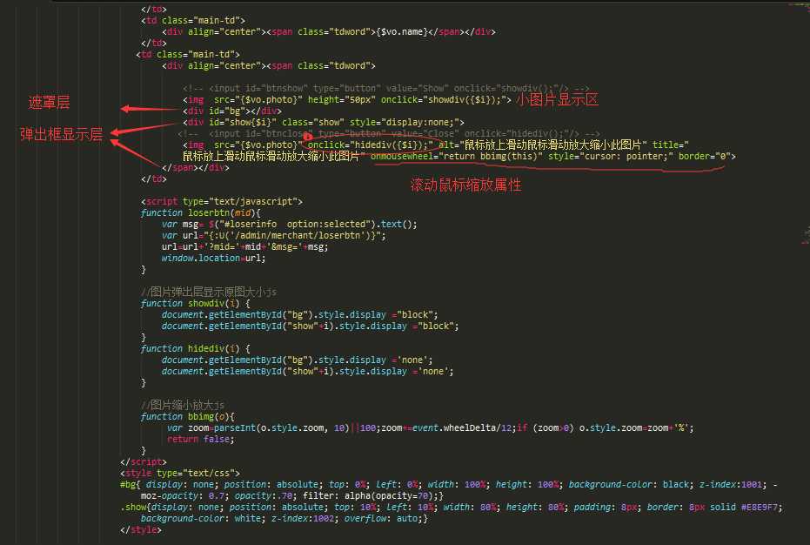810x545 pixels.
Task: Click the onclick="hidediv({$i});" attribute
Action: point(371,145)
